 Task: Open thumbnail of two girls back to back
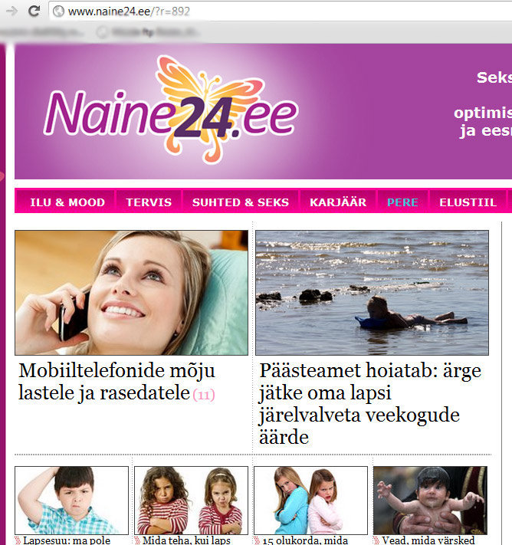[310, 501]
